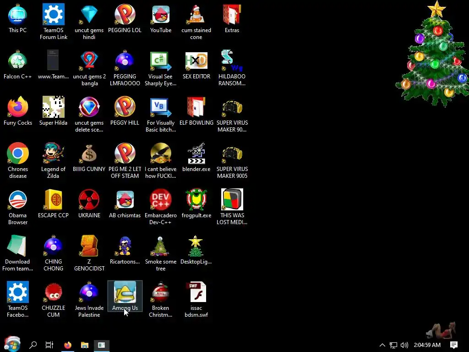The image size is (469, 352).
Task: Open the Download From team... notepad icon
Action: tap(18, 253)
